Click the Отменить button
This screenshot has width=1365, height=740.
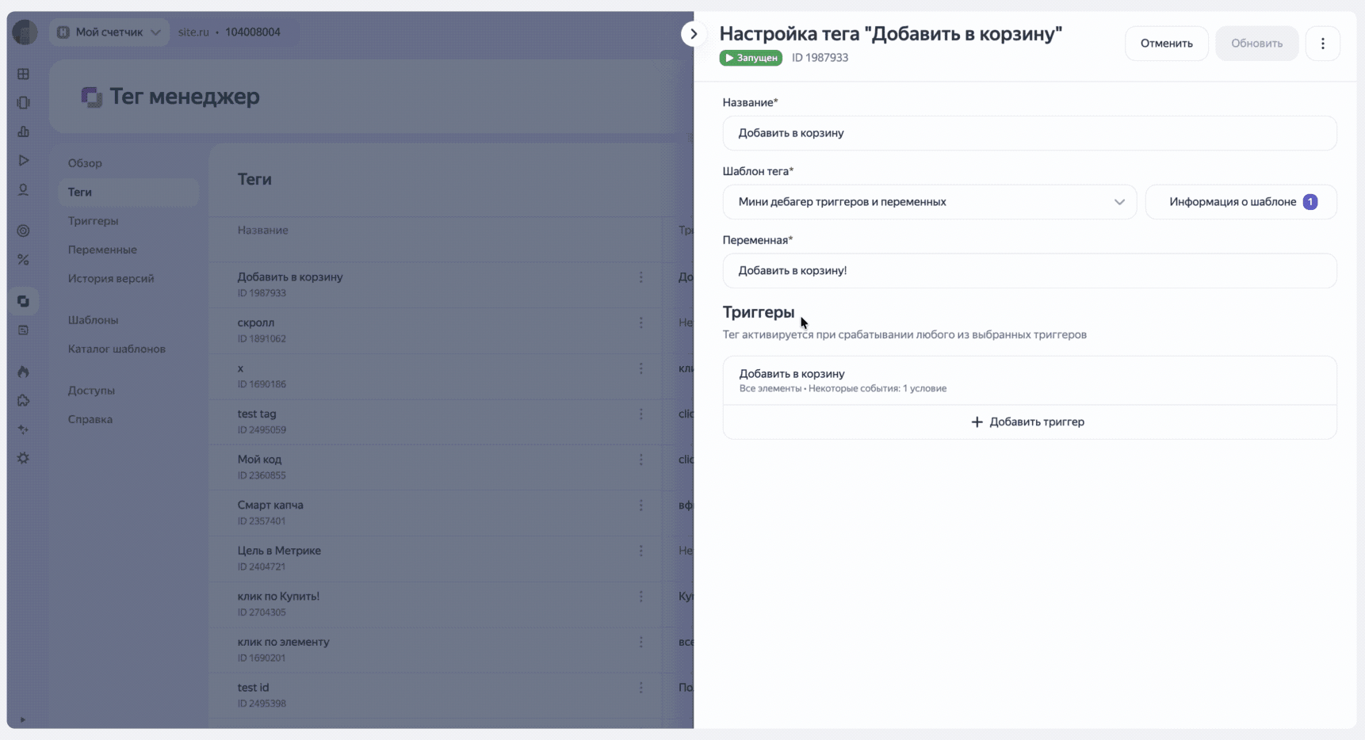1166,44
